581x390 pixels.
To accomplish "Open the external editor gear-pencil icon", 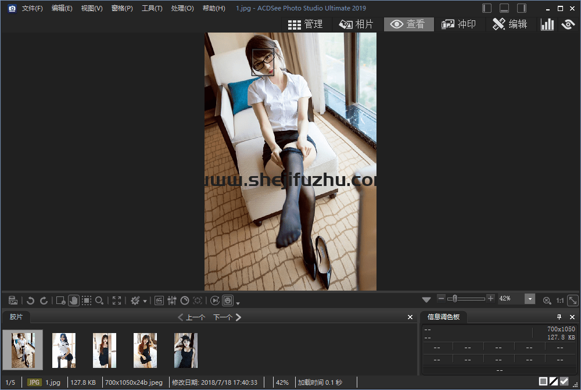I will point(135,300).
